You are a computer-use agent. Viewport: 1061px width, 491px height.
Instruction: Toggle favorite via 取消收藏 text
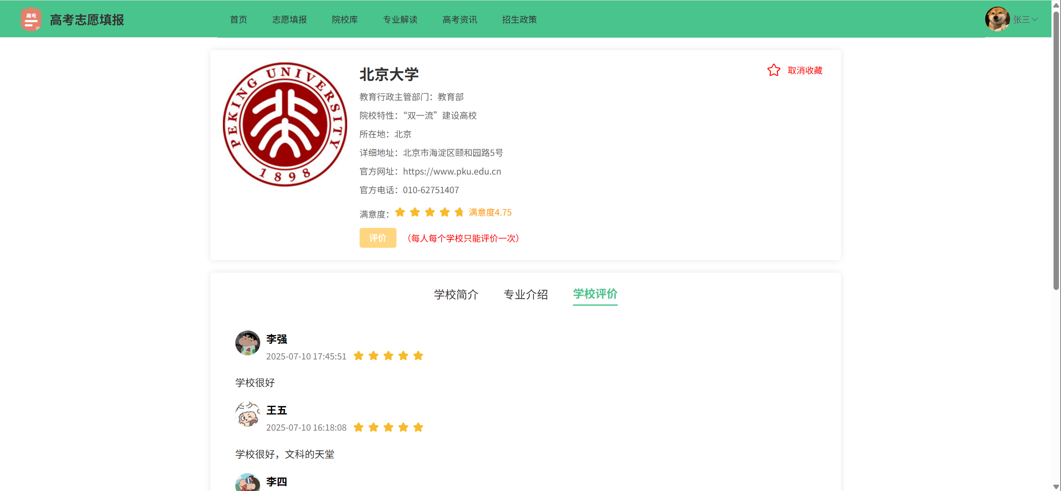(805, 71)
